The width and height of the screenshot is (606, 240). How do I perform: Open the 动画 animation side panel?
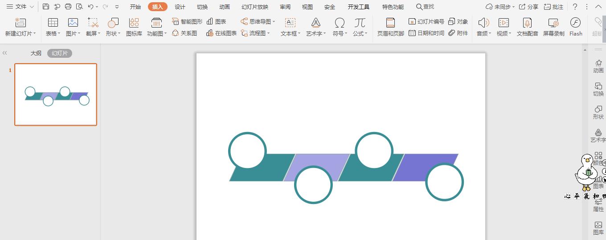[598, 67]
